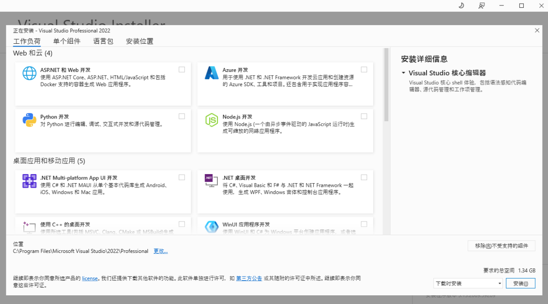548x304 pixels.
Task: Click the .NET Multi-platform App UI icon
Action: pyautogui.click(x=30, y=181)
